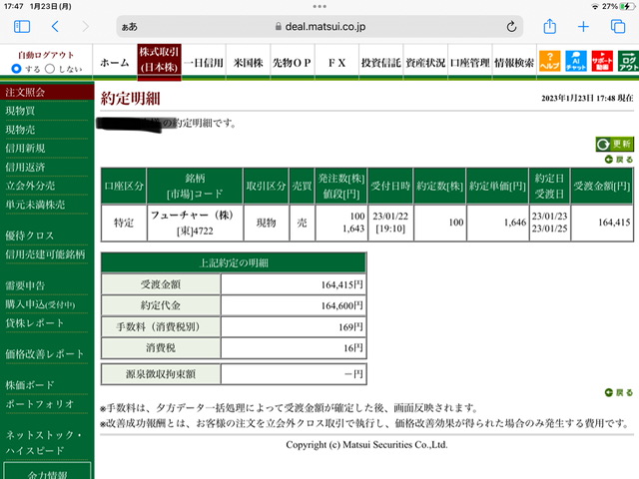Click the 受付日時 23/01/22 [19:10] cell

390,223
